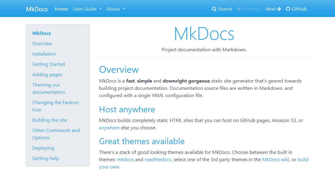Click the Great themes available heading
This screenshot has height=173, width=335.
tap(142, 141)
